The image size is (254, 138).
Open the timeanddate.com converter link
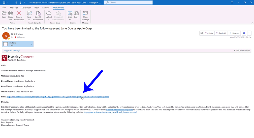pyautogui.click(x=110, y=112)
